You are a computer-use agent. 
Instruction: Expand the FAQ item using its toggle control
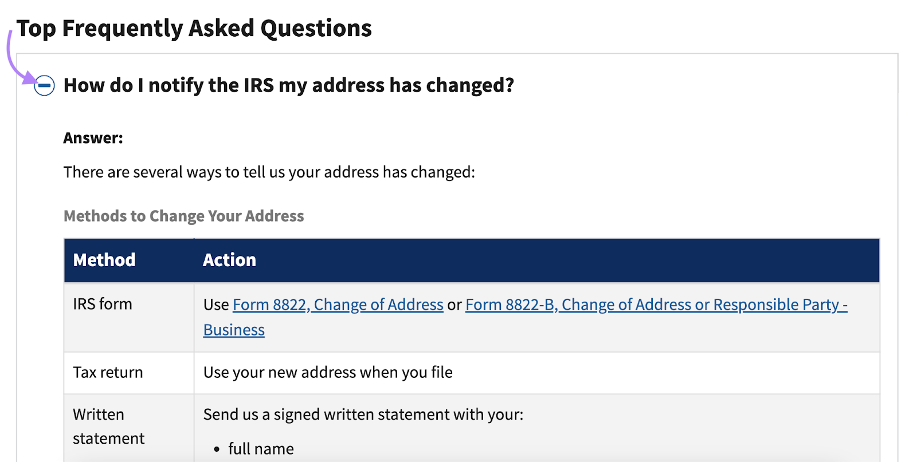pos(43,86)
